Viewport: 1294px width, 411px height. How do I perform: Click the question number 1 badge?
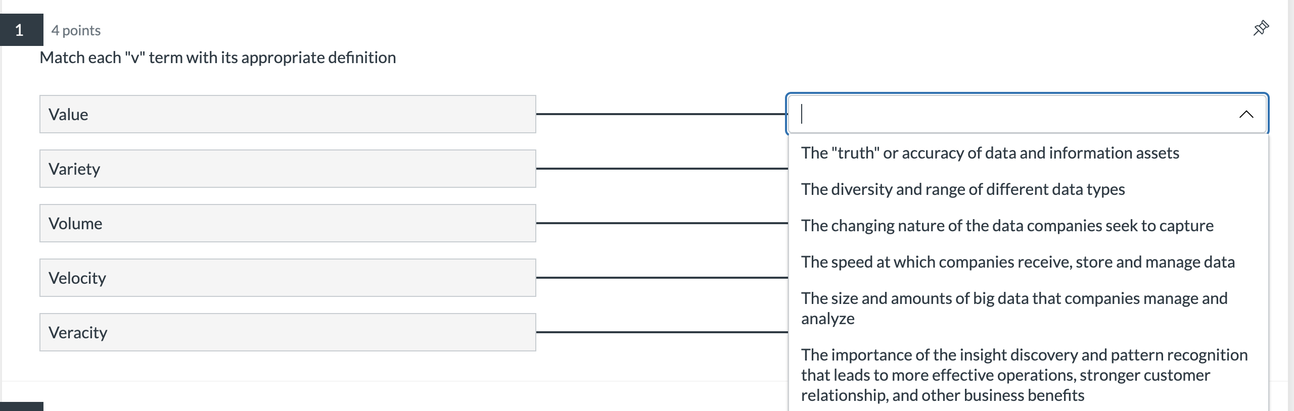pyautogui.click(x=19, y=29)
